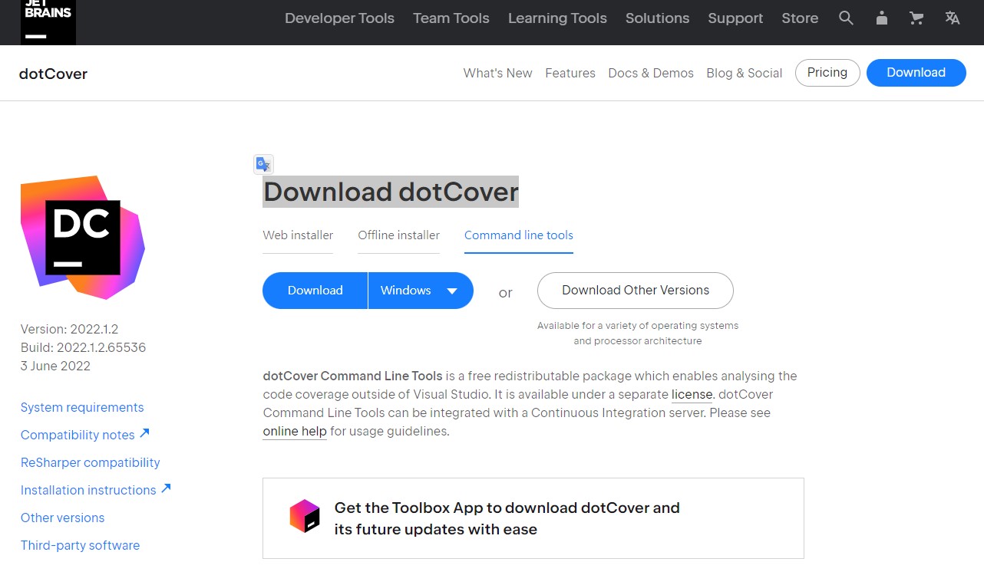The width and height of the screenshot is (984, 585).
Task: Click the Pricing button
Action: [x=827, y=73]
